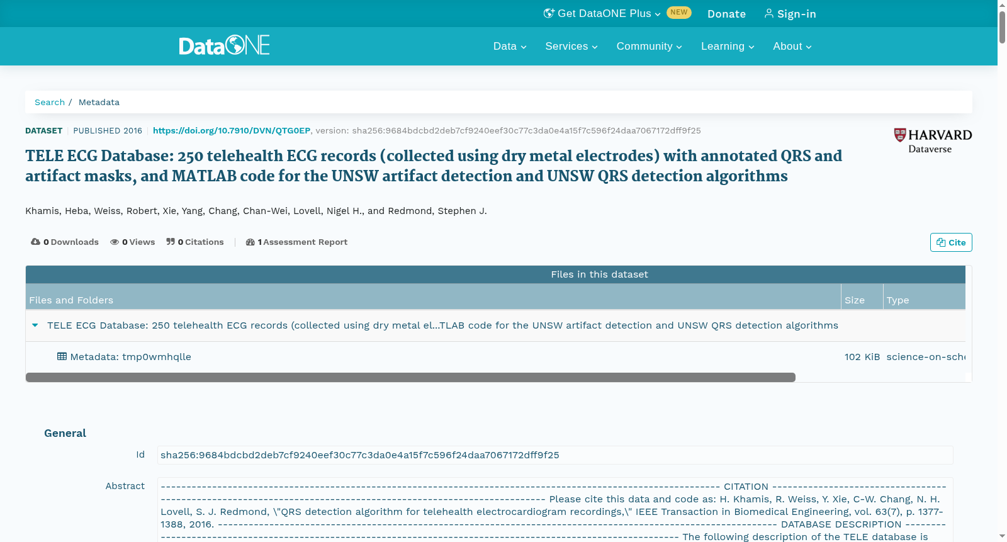This screenshot has height=542, width=1007.
Task: Click the NEW badge
Action: tap(679, 13)
